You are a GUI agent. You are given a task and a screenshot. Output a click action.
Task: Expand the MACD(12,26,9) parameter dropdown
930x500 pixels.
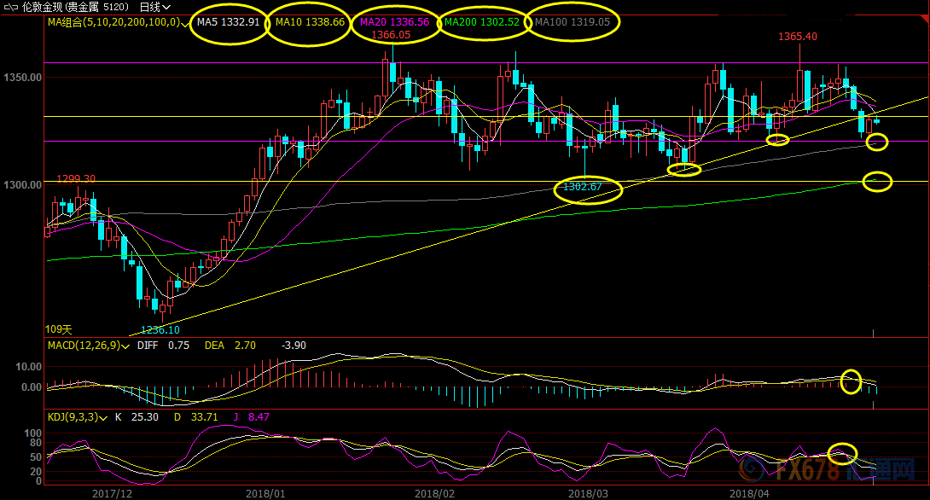[125, 346]
